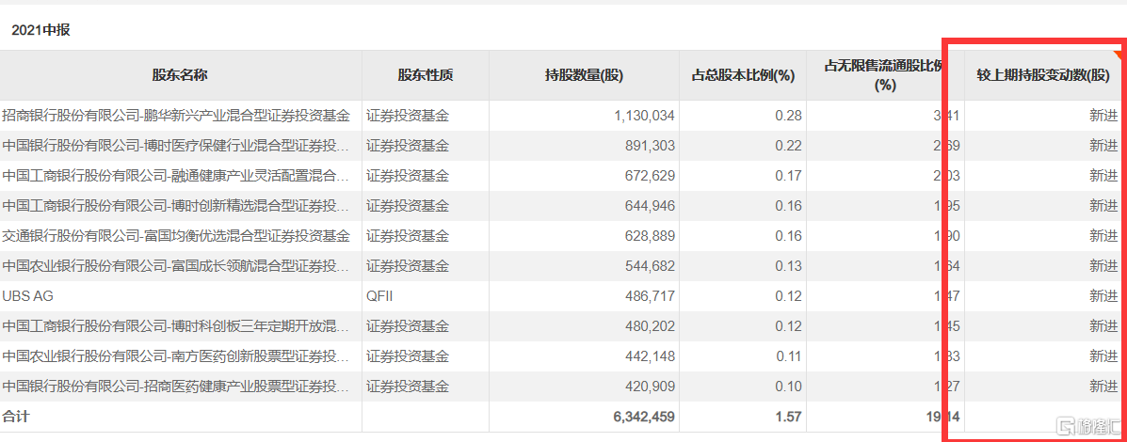Click 新进 in the 鹏华新兴产业 row
Viewport: 1127px width, 442px height.
[x=1103, y=116]
